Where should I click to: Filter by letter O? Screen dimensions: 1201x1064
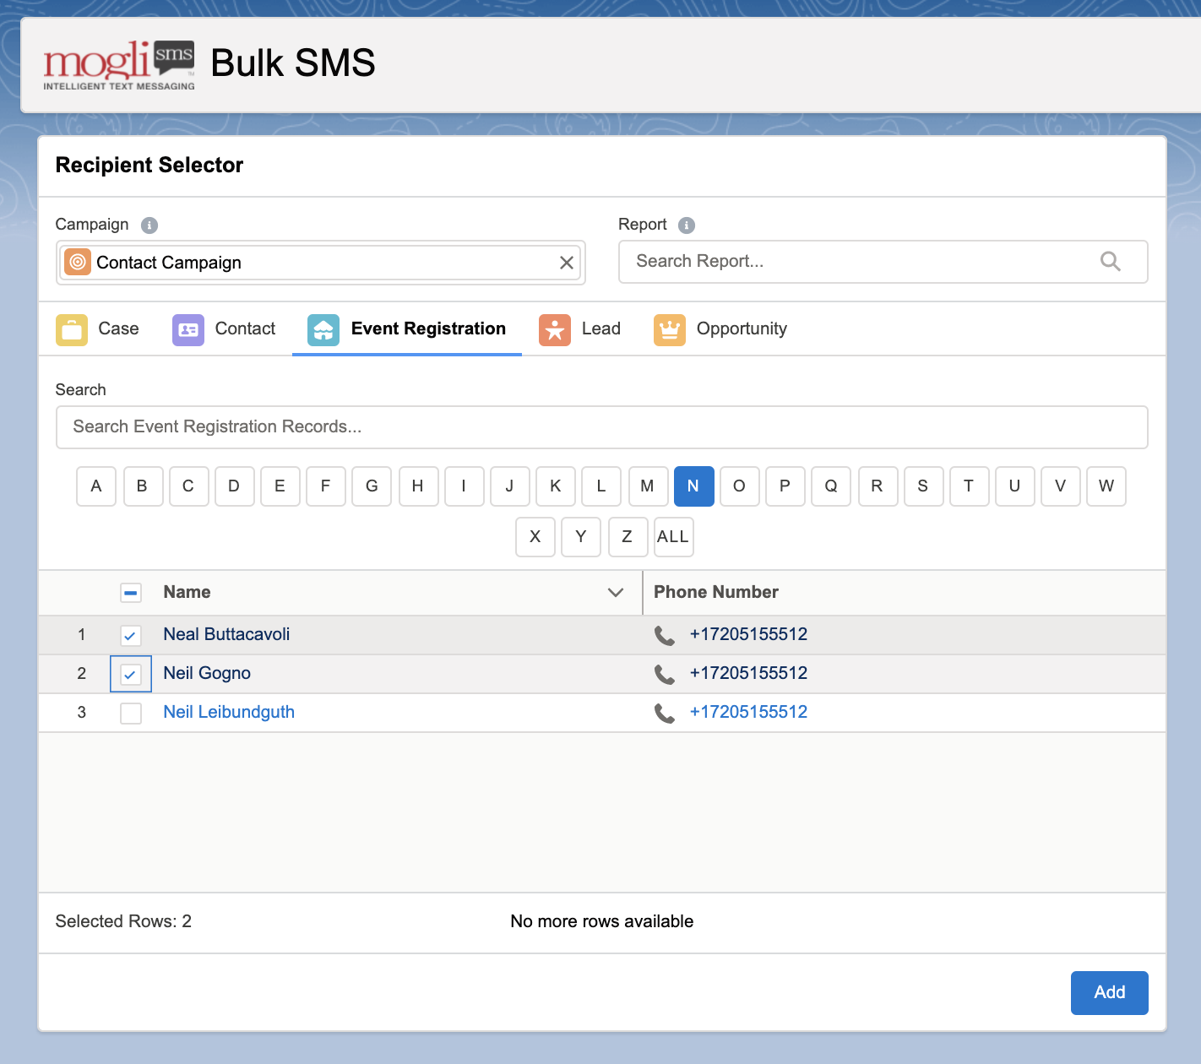pyautogui.click(x=739, y=486)
